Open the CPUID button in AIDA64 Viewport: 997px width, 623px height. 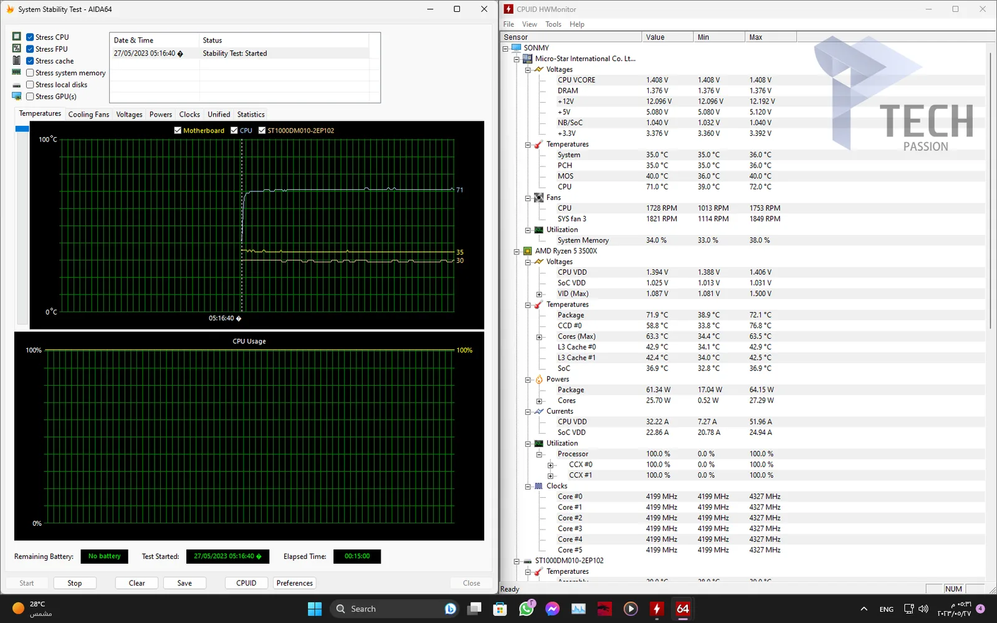click(x=246, y=583)
